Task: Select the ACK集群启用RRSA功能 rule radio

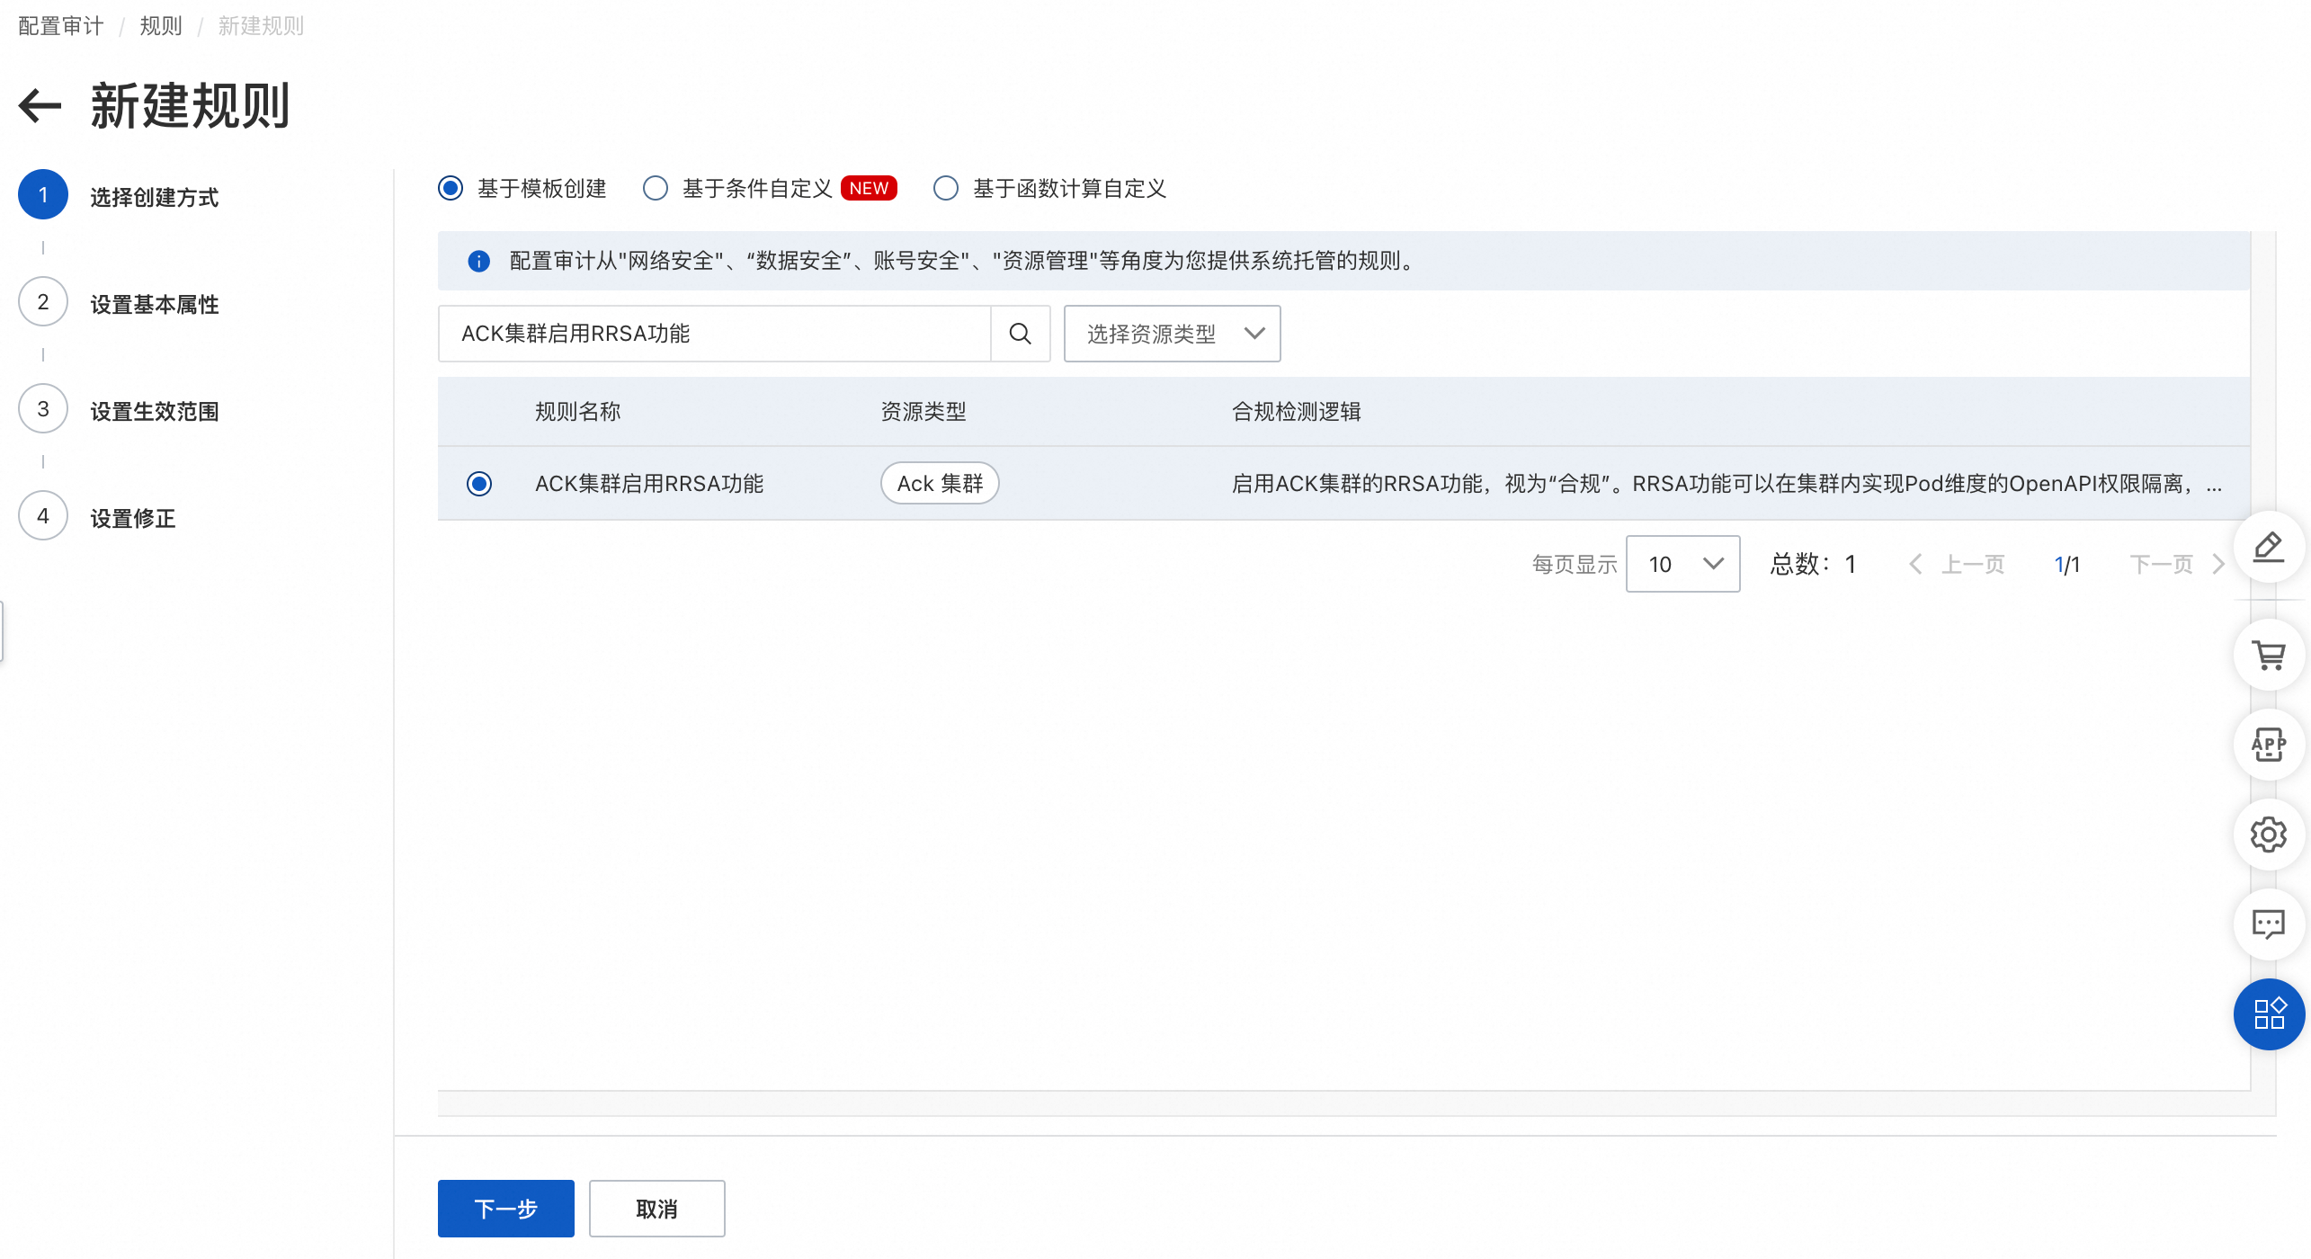Action: [479, 484]
